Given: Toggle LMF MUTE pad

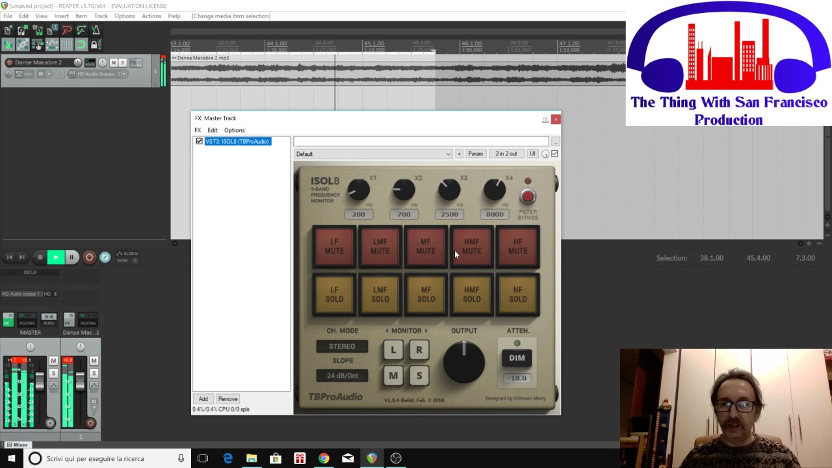Looking at the screenshot, I should point(380,246).
